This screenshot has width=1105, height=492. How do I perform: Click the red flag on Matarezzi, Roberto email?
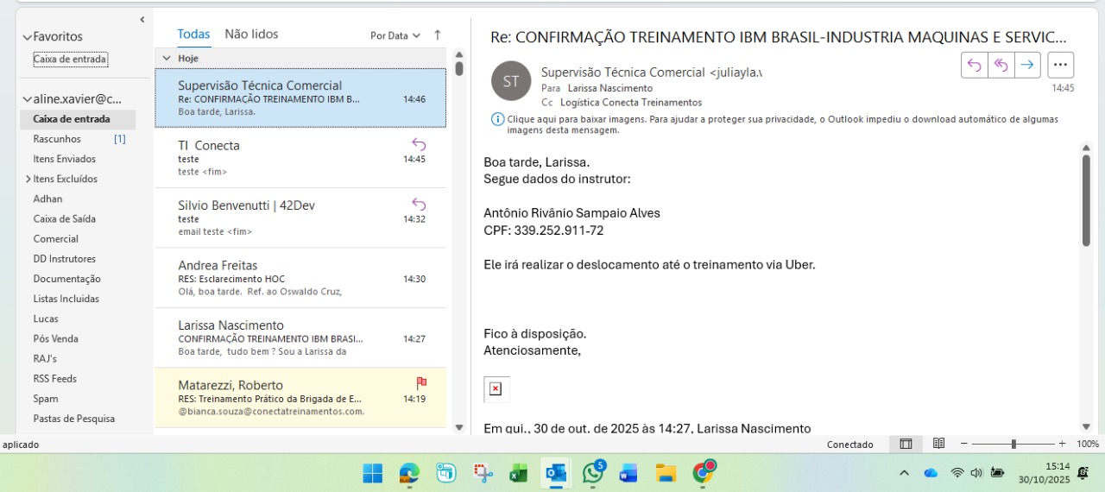[x=421, y=382]
